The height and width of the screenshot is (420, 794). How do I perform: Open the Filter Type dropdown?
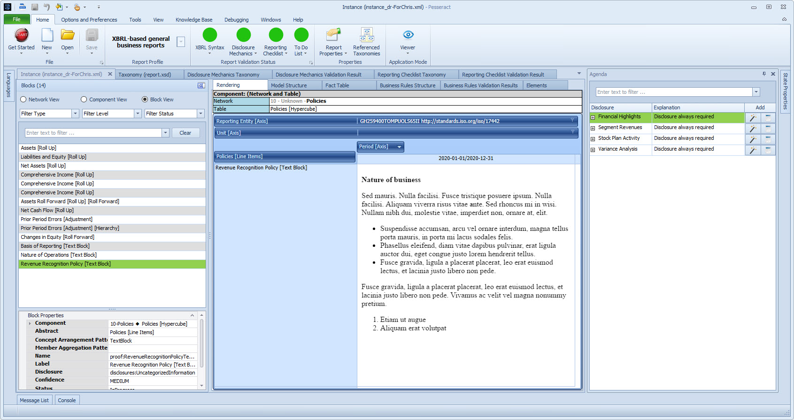tap(75, 114)
